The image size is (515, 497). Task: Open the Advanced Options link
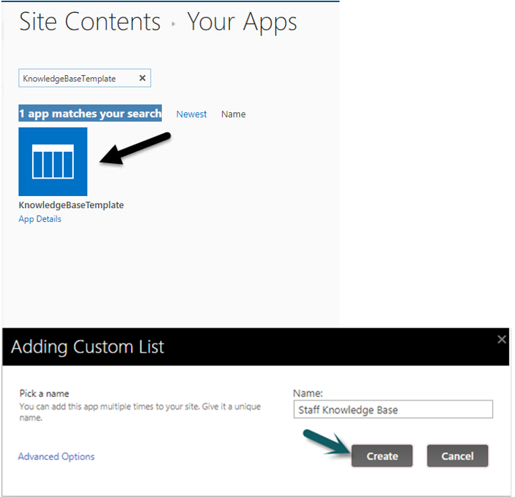click(x=56, y=456)
